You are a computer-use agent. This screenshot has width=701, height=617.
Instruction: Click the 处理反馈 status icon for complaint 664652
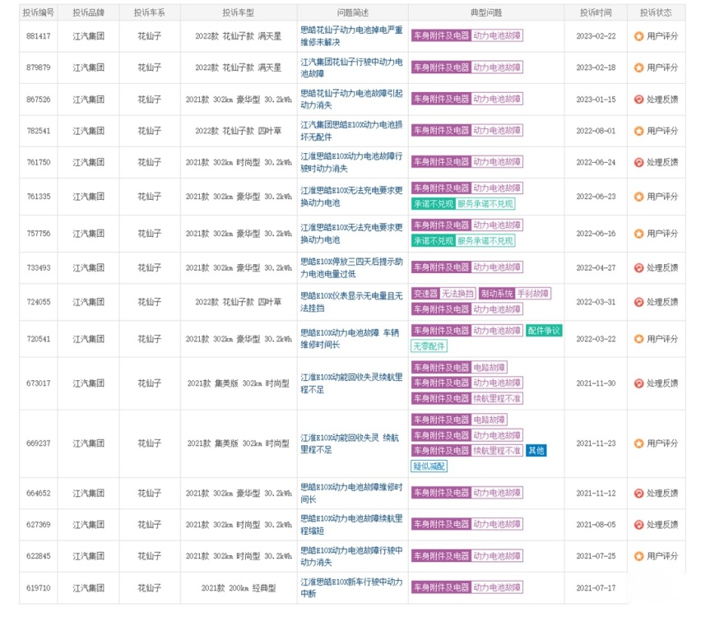638,493
